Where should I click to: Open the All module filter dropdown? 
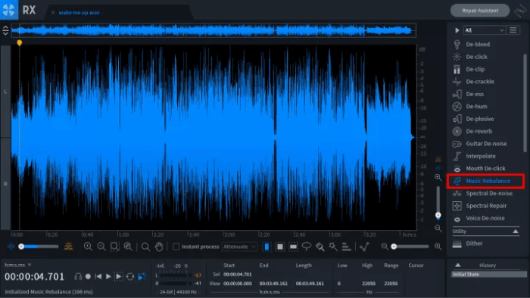484,30
